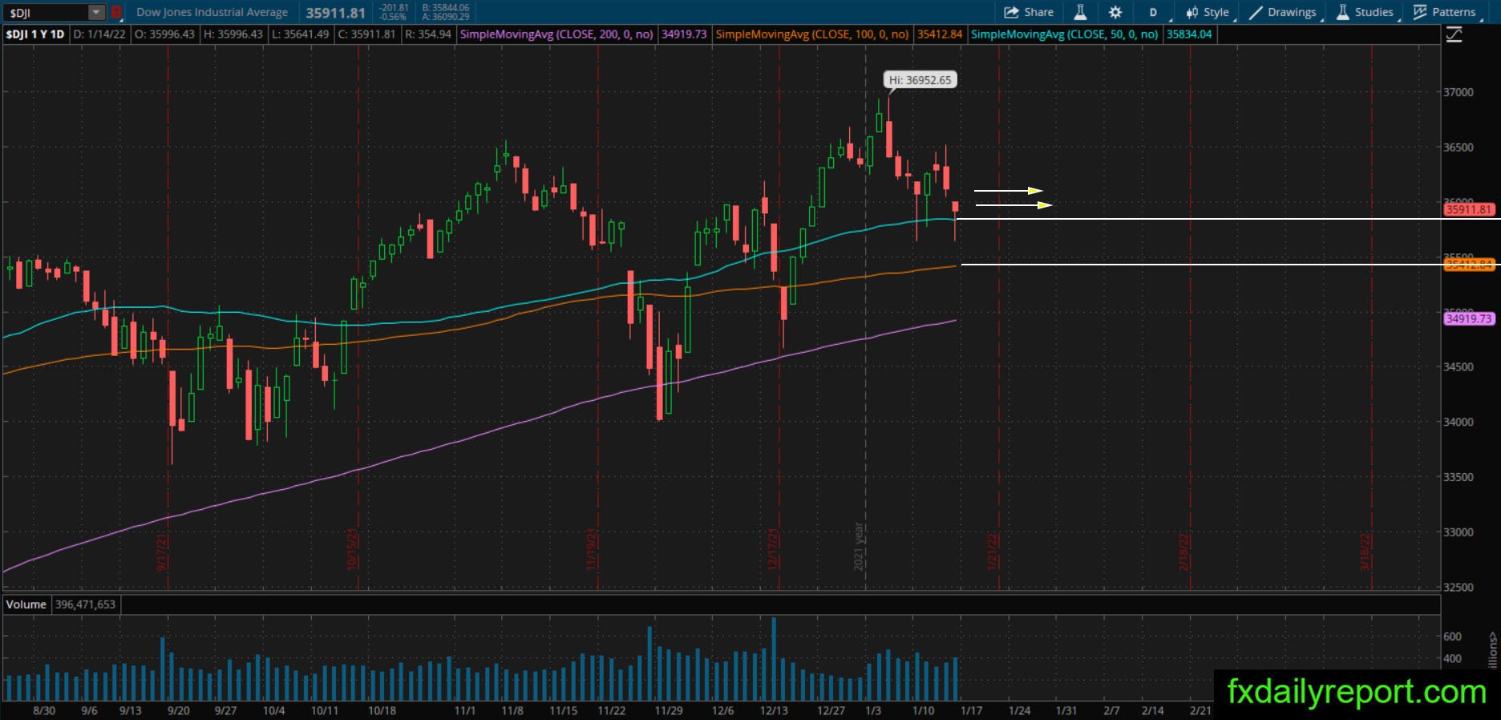Click the 12/17/21 expiration marker

point(773,549)
